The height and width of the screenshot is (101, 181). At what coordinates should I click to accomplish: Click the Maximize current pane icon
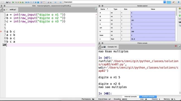point(42,2)
